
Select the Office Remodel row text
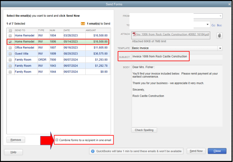[x=24, y=48]
